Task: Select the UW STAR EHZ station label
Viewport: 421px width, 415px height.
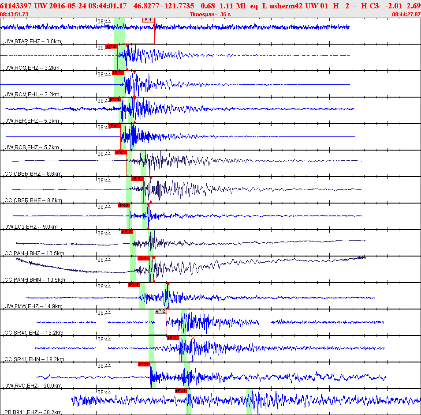Action: tap(33, 41)
